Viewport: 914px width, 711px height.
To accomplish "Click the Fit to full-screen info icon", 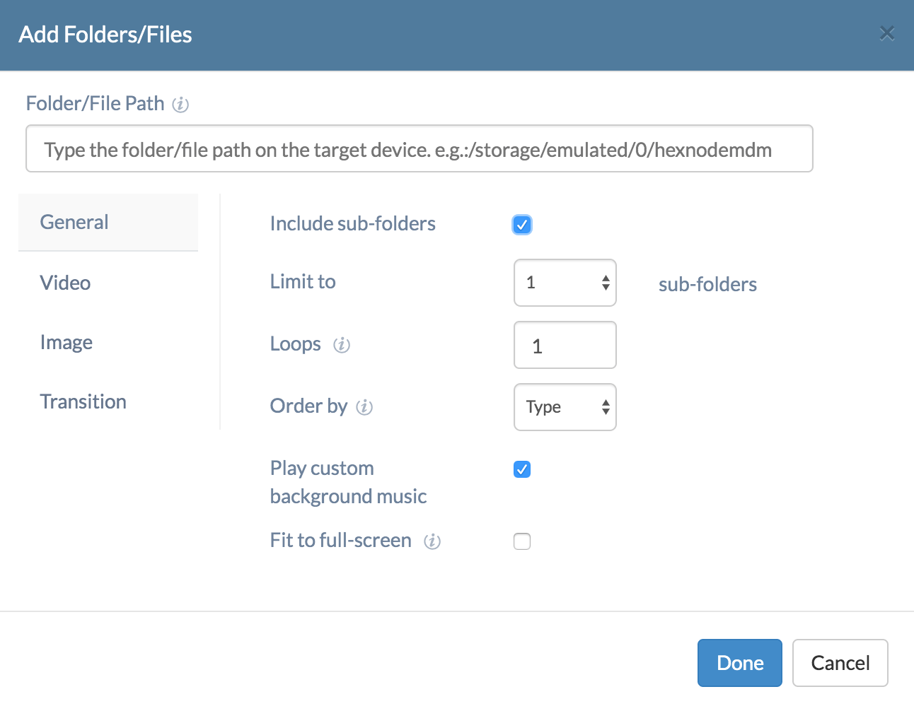I will click(432, 541).
